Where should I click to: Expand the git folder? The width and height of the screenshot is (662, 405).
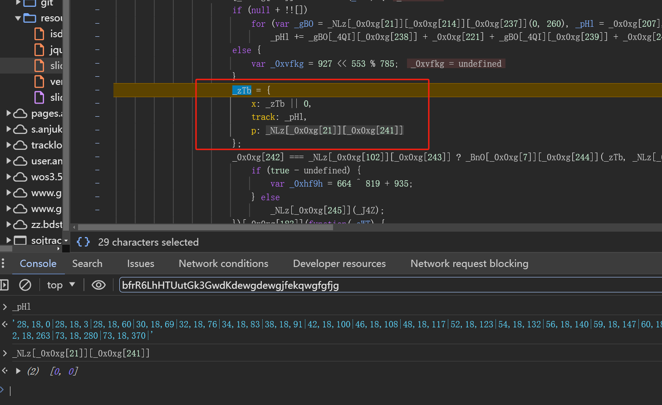click(18, 3)
